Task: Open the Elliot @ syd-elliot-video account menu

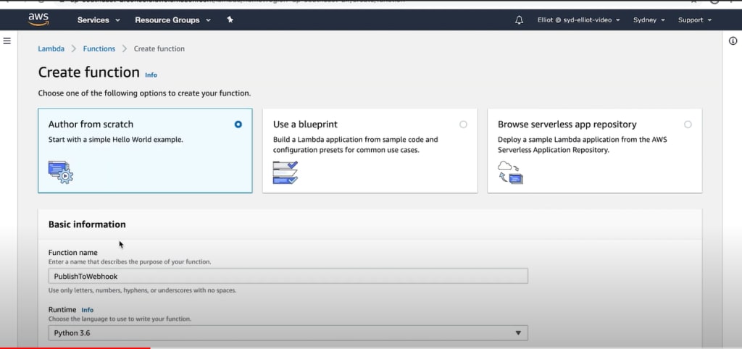Action: coord(579,20)
